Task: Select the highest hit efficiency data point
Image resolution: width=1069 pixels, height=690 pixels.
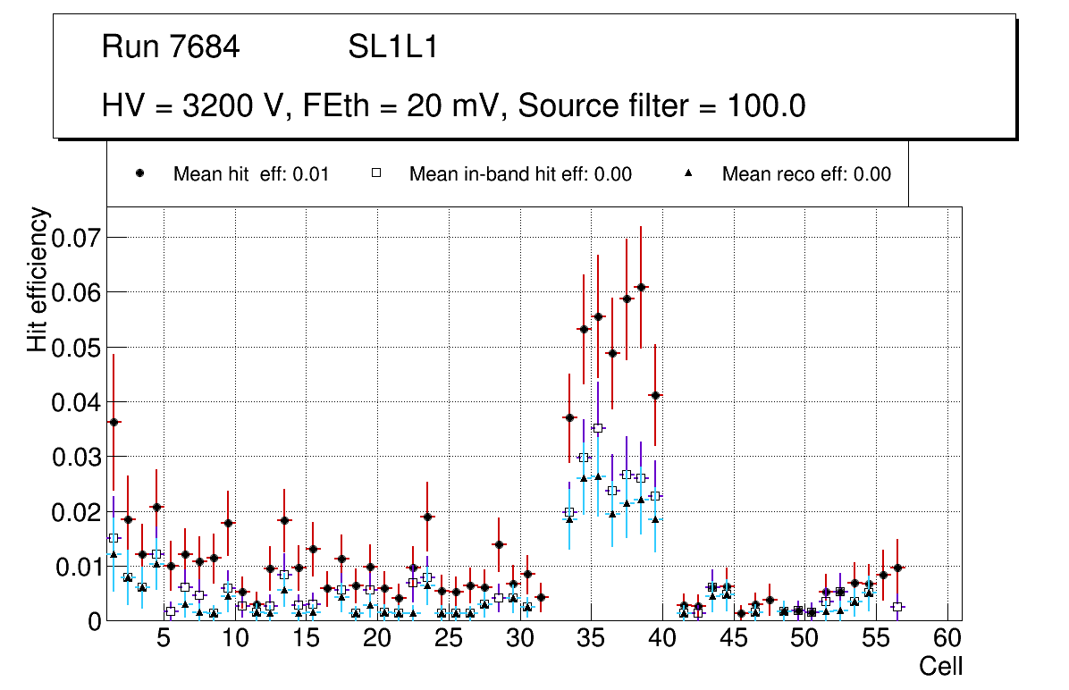Action: [641, 287]
